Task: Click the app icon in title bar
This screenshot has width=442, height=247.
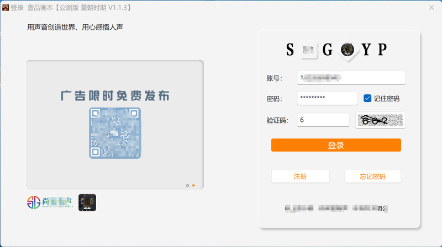Action: pos(6,8)
